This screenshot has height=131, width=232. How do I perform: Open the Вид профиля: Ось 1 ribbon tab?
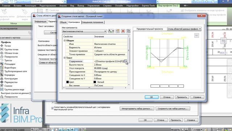pyautogui.click(x=168, y=6)
